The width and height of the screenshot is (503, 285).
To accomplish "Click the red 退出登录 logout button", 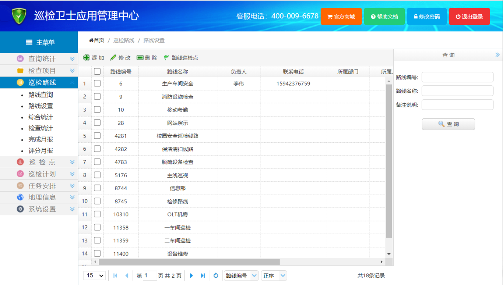I will pos(469,17).
